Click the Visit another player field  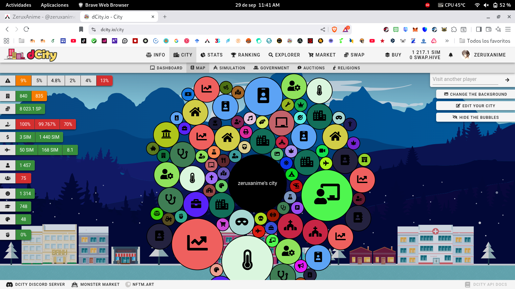[465, 79]
